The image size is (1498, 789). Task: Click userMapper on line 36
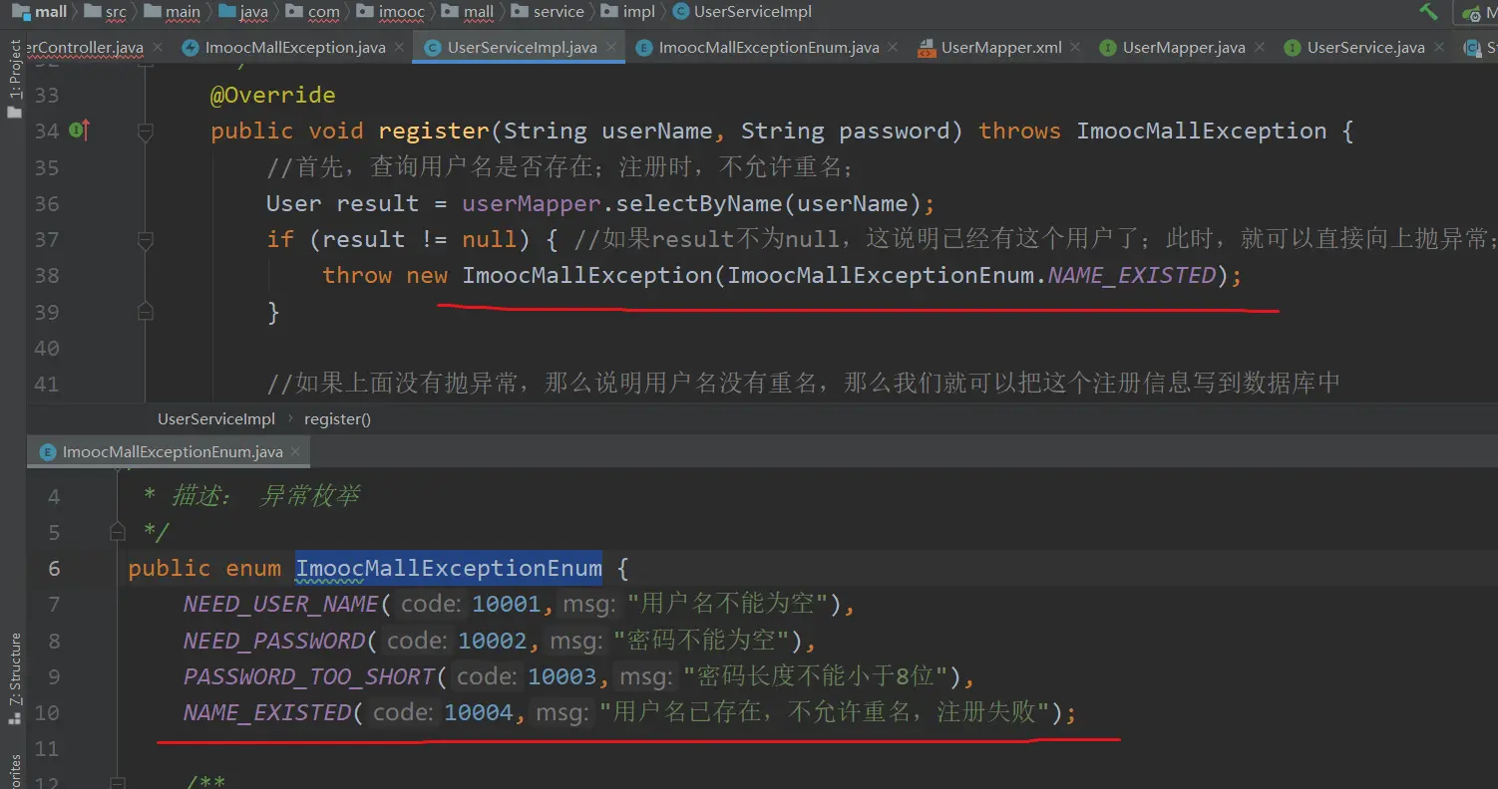pyautogui.click(x=532, y=204)
